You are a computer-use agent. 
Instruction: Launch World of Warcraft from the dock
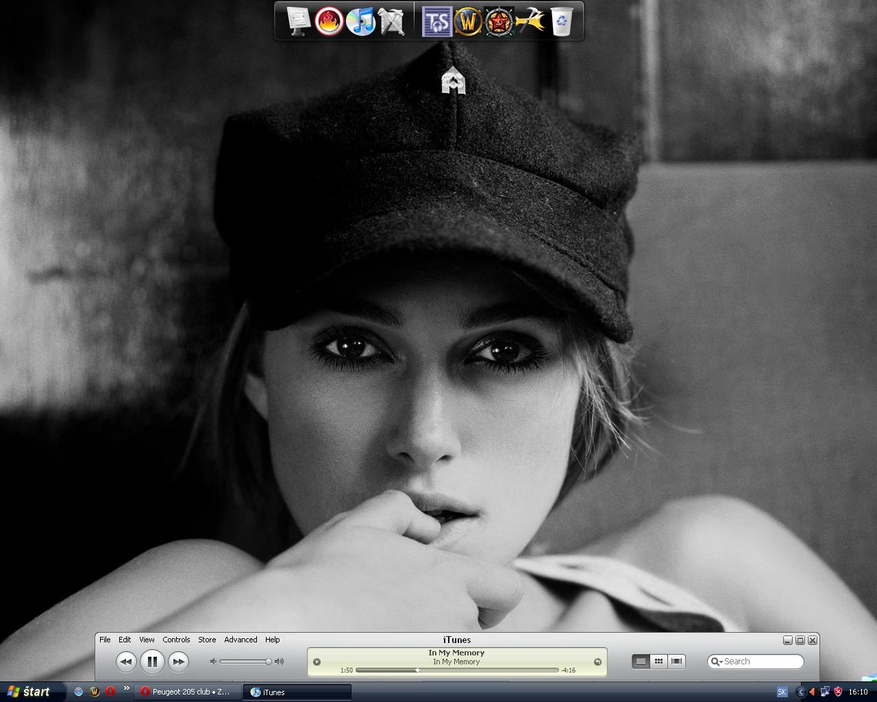pyautogui.click(x=467, y=21)
